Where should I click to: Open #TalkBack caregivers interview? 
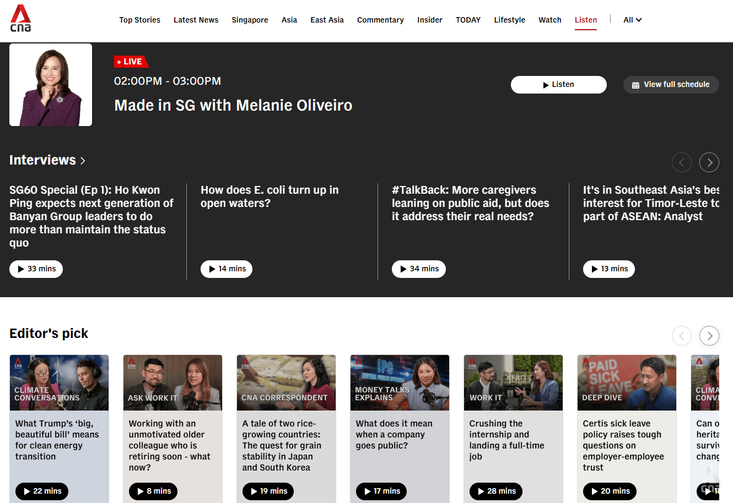coord(471,203)
